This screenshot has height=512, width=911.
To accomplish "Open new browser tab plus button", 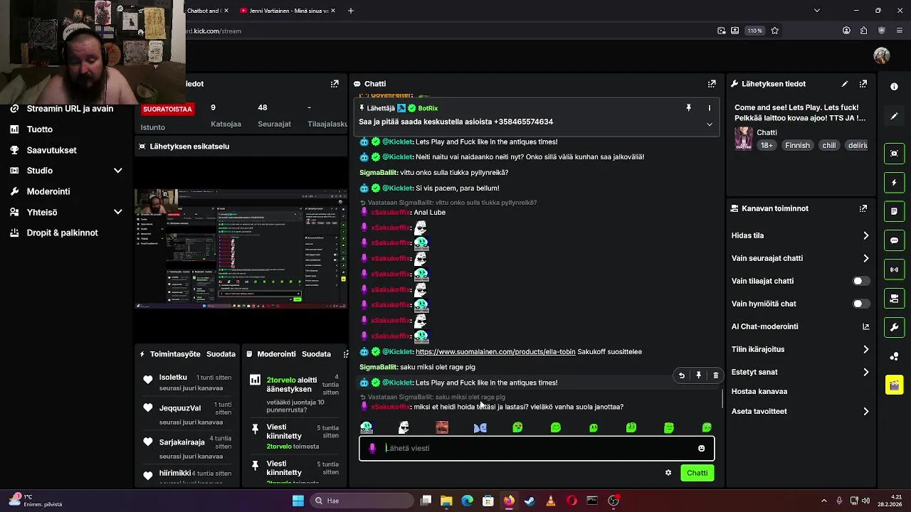I will (x=350, y=11).
